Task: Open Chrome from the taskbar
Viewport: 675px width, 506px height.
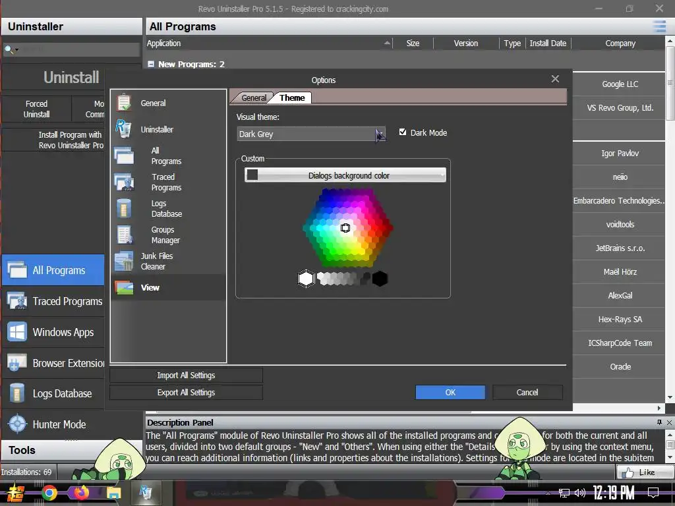Action: [49, 493]
